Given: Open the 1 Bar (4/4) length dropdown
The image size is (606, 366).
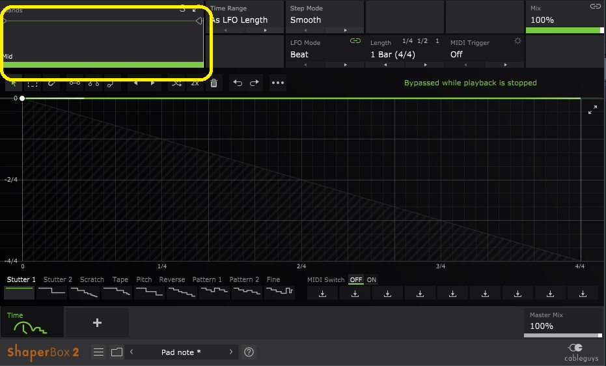Looking at the screenshot, I should (393, 55).
